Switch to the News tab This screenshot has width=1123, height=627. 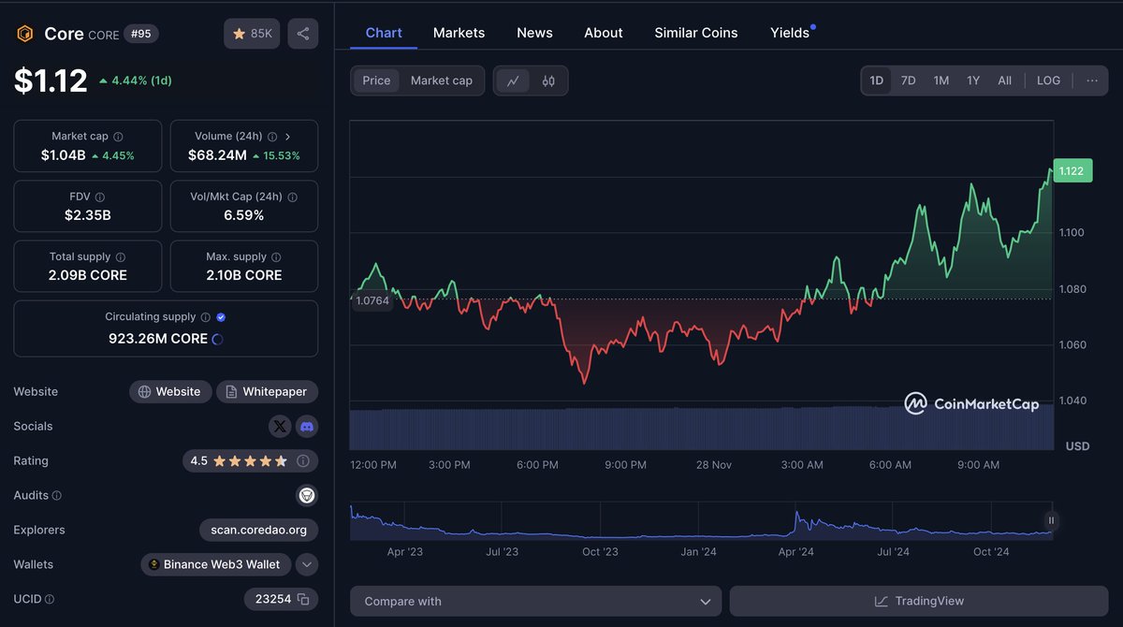(534, 33)
